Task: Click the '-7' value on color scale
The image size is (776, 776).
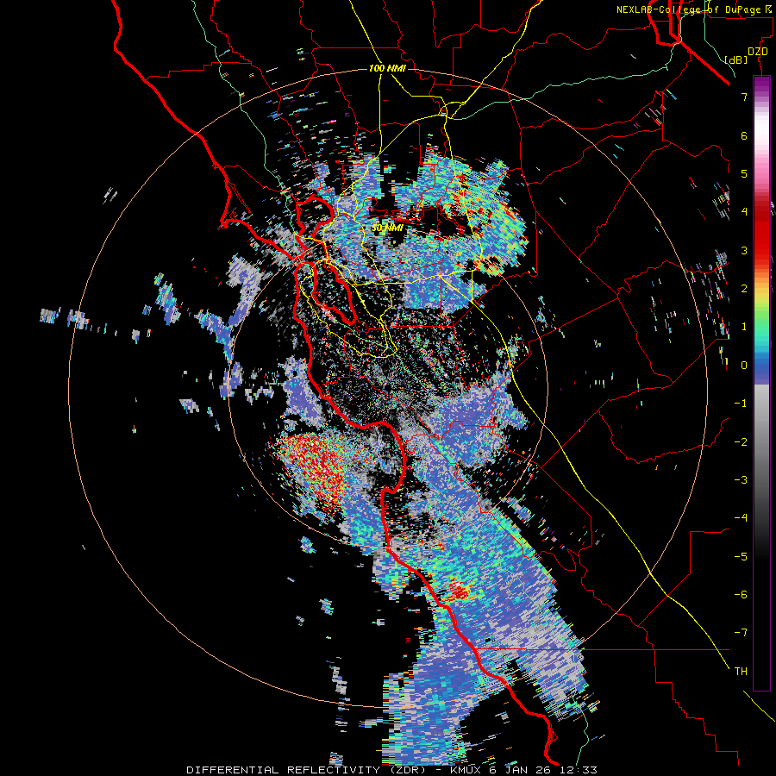Action: [x=741, y=633]
